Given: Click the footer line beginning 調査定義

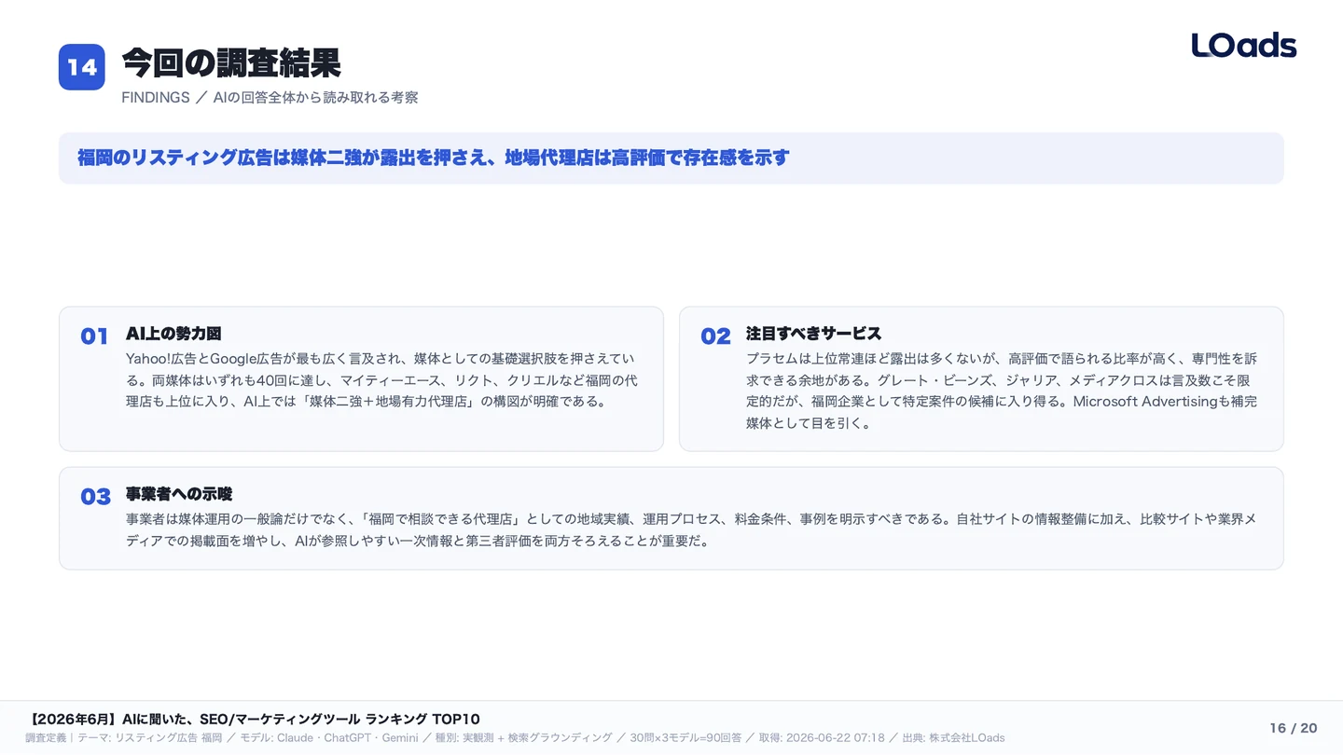Looking at the screenshot, I should pos(515,737).
